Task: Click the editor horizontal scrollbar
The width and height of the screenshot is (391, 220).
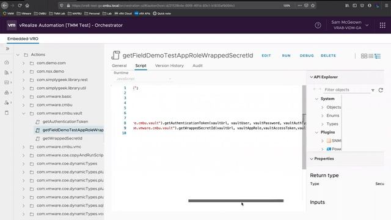Action: click(236, 200)
